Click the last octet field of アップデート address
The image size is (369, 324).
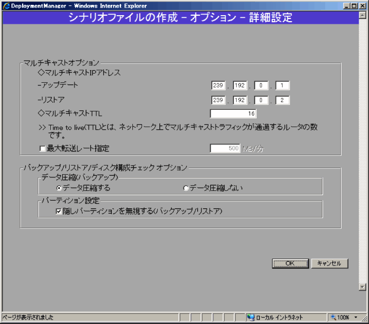pyautogui.click(x=283, y=85)
